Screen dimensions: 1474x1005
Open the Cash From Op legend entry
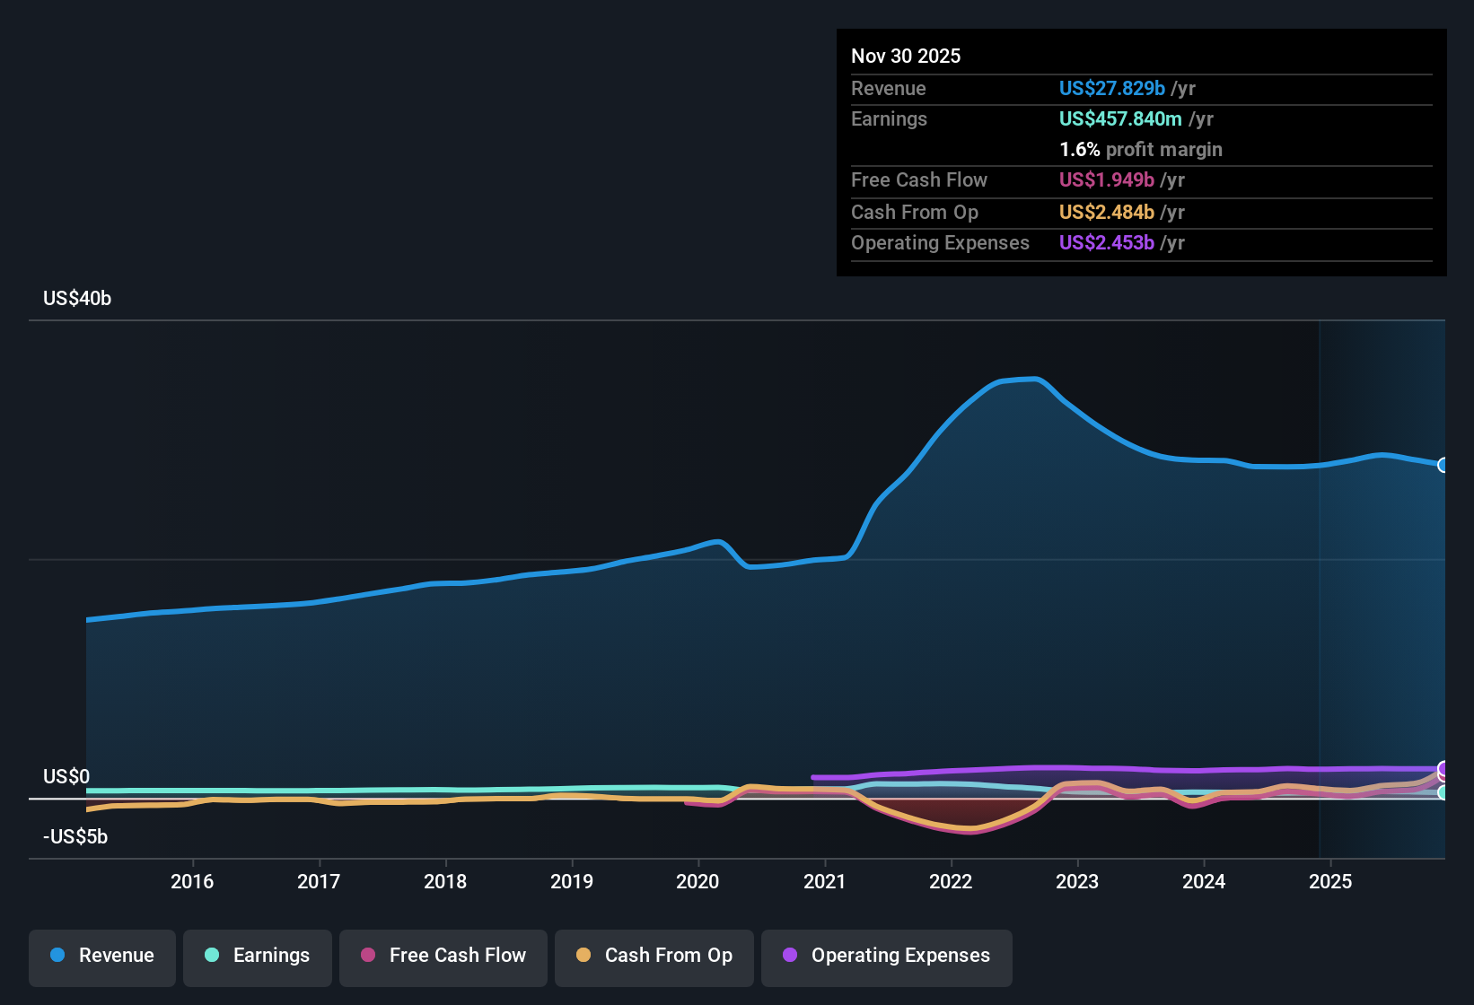tap(654, 956)
